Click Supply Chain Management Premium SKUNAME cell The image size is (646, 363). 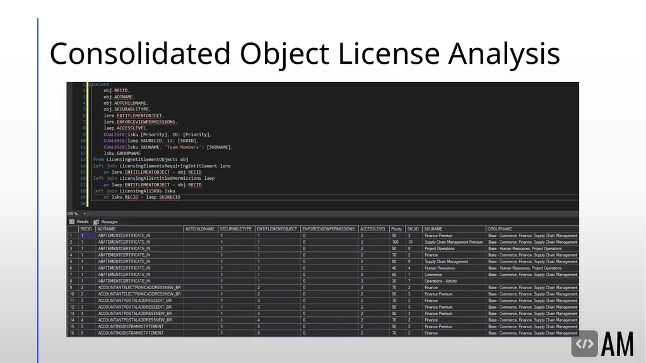454,242
